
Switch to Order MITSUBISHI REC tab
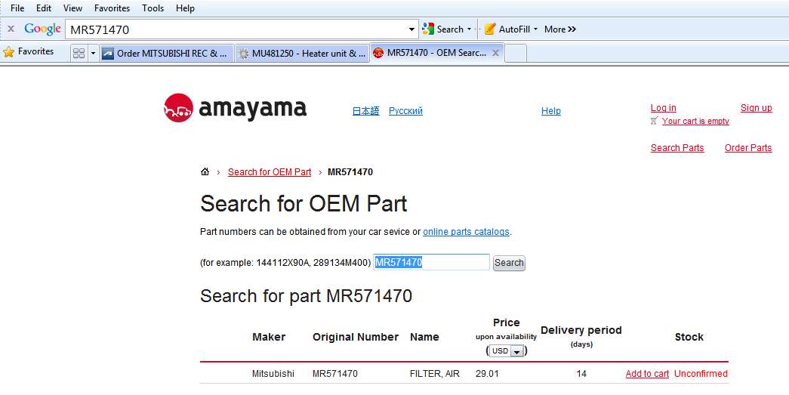(165, 54)
